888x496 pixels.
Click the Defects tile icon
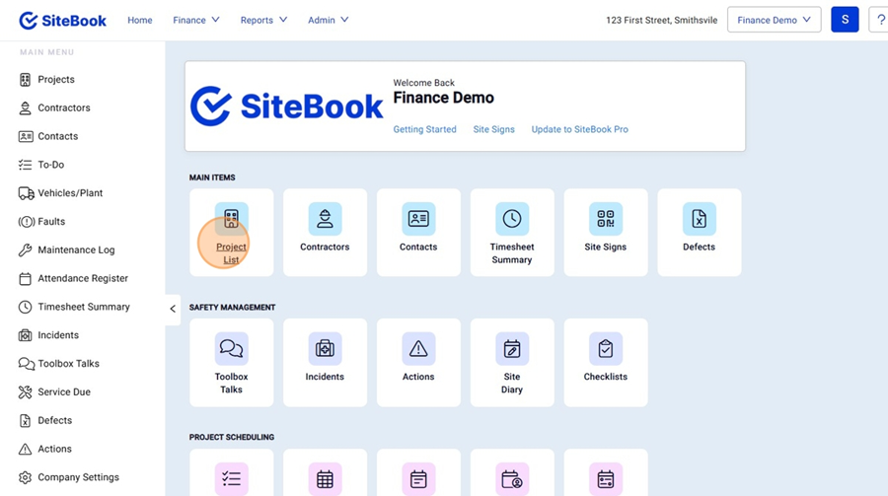pyautogui.click(x=699, y=219)
